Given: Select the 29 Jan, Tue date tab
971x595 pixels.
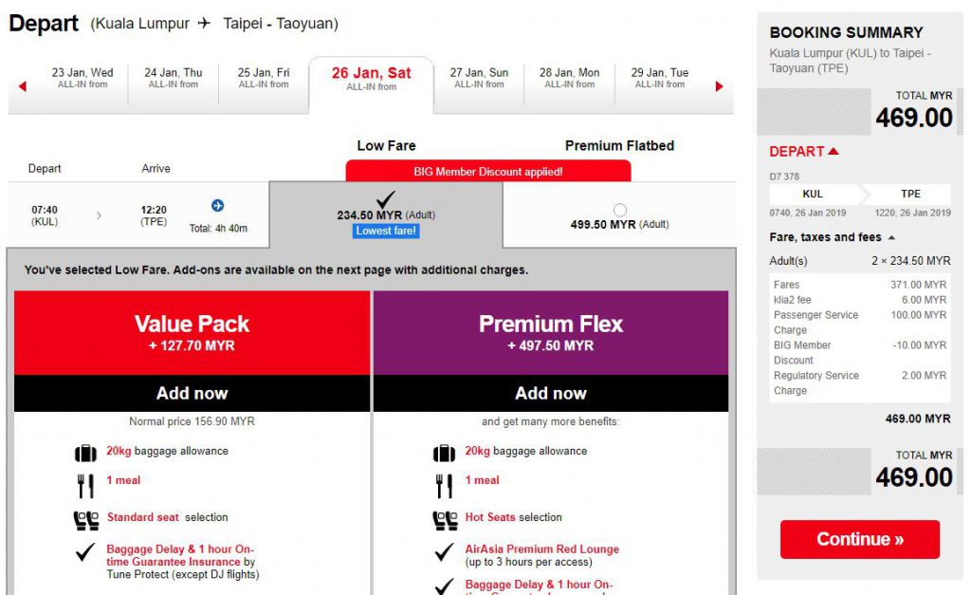Looking at the screenshot, I should pos(660,78).
